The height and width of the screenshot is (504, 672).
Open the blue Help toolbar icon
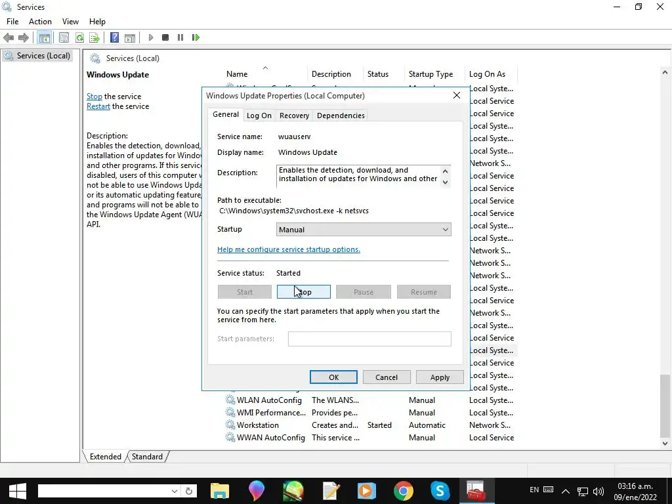pos(114,37)
